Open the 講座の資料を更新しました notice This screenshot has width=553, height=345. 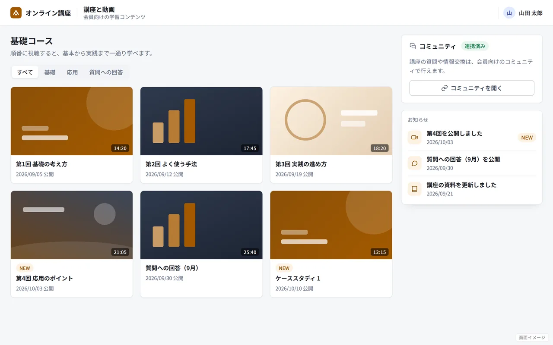click(472, 189)
